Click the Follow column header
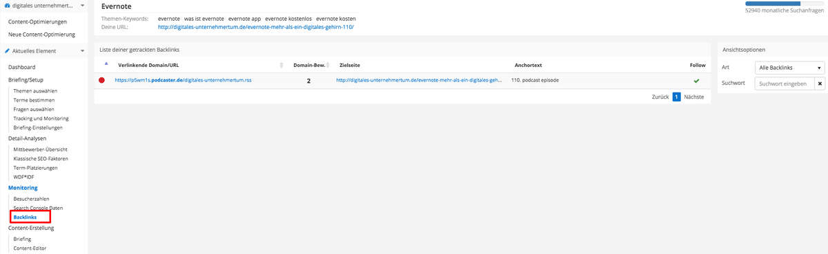Screen dimensions: 828x254 tap(698, 66)
